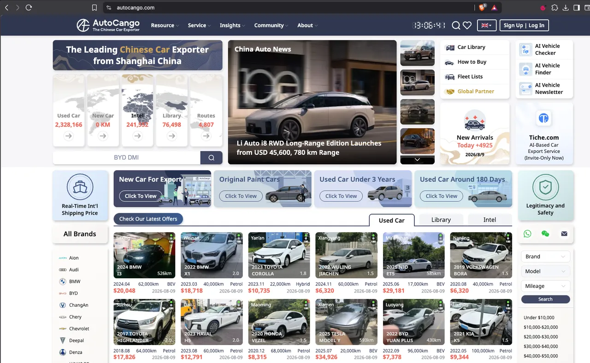Switch to the Used Car tab
590x363 pixels.
tap(392, 220)
